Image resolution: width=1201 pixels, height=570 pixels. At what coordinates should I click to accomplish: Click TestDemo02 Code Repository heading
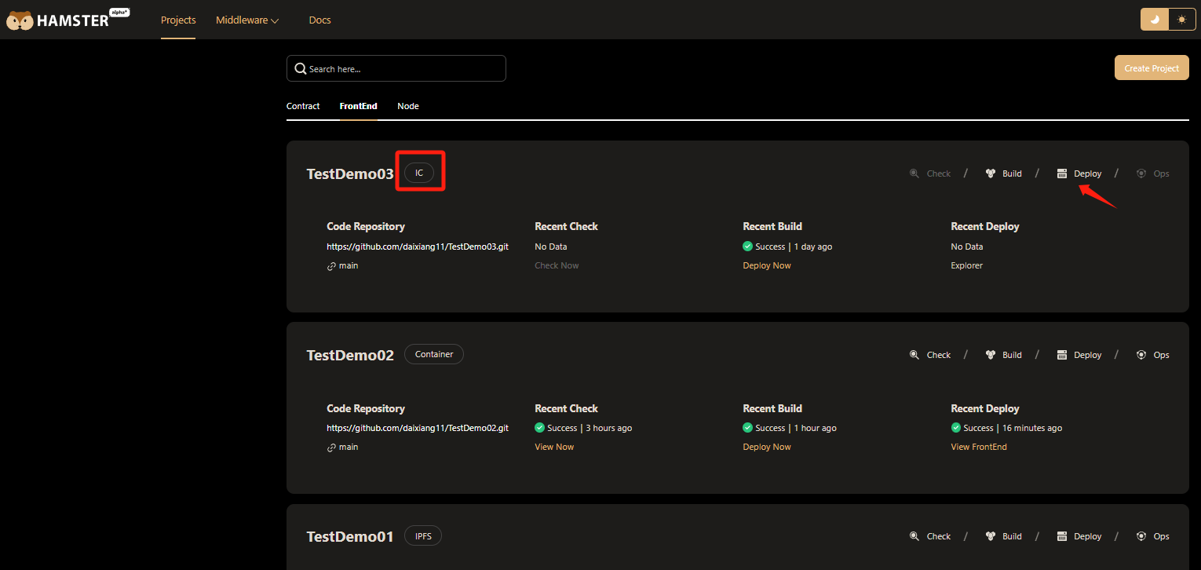pyautogui.click(x=366, y=408)
